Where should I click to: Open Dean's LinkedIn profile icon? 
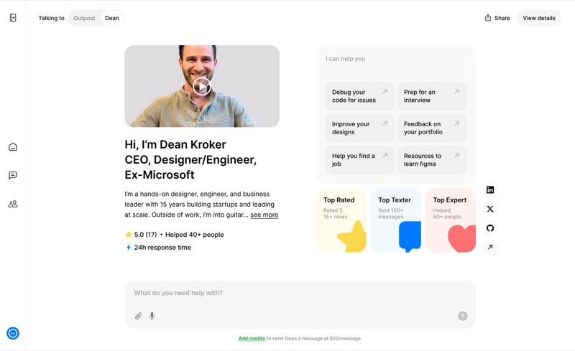(x=490, y=190)
